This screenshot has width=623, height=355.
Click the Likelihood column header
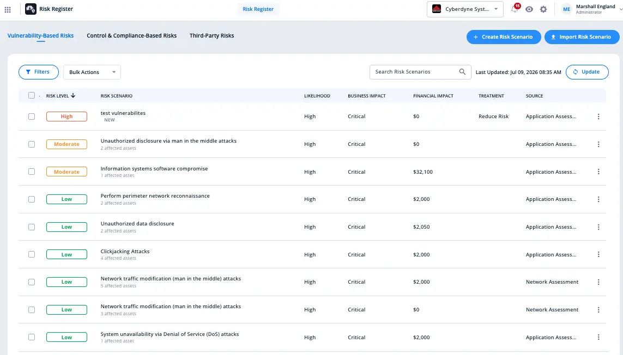pyautogui.click(x=317, y=96)
